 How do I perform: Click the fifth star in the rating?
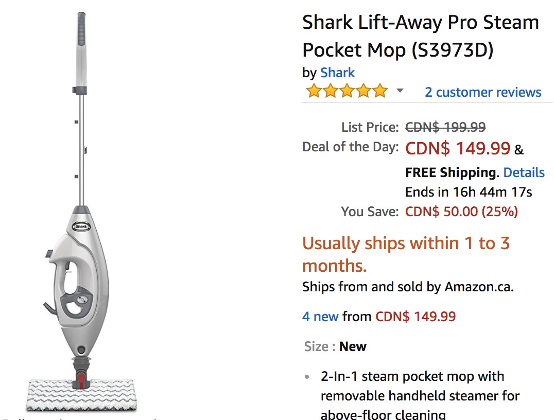380,92
